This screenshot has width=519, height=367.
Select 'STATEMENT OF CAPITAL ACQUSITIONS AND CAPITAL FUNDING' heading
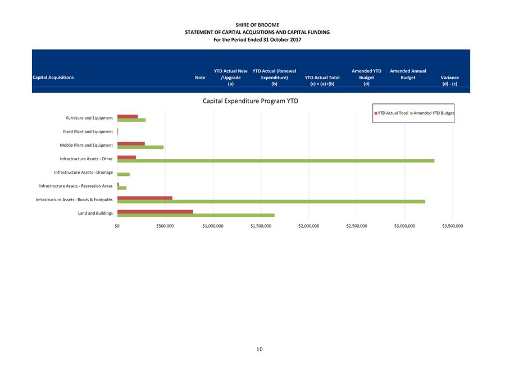click(257, 32)
